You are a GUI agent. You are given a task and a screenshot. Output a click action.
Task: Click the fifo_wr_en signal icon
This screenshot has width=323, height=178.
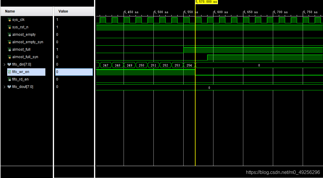click(9, 72)
